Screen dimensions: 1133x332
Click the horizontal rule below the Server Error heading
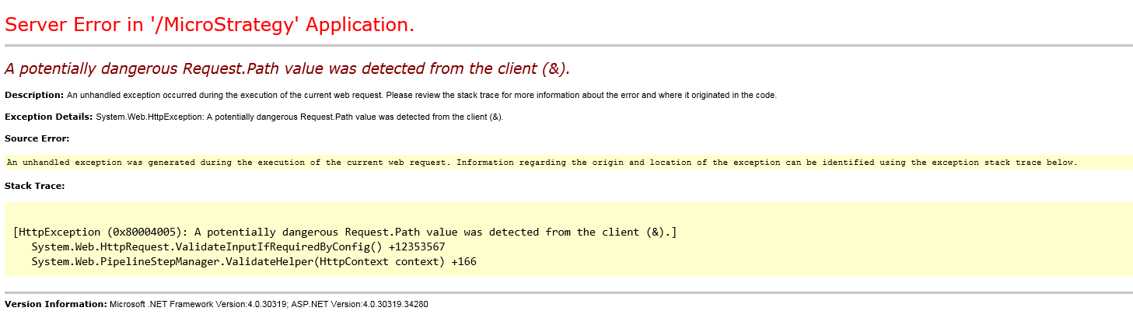pyautogui.click(x=568, y=46)
